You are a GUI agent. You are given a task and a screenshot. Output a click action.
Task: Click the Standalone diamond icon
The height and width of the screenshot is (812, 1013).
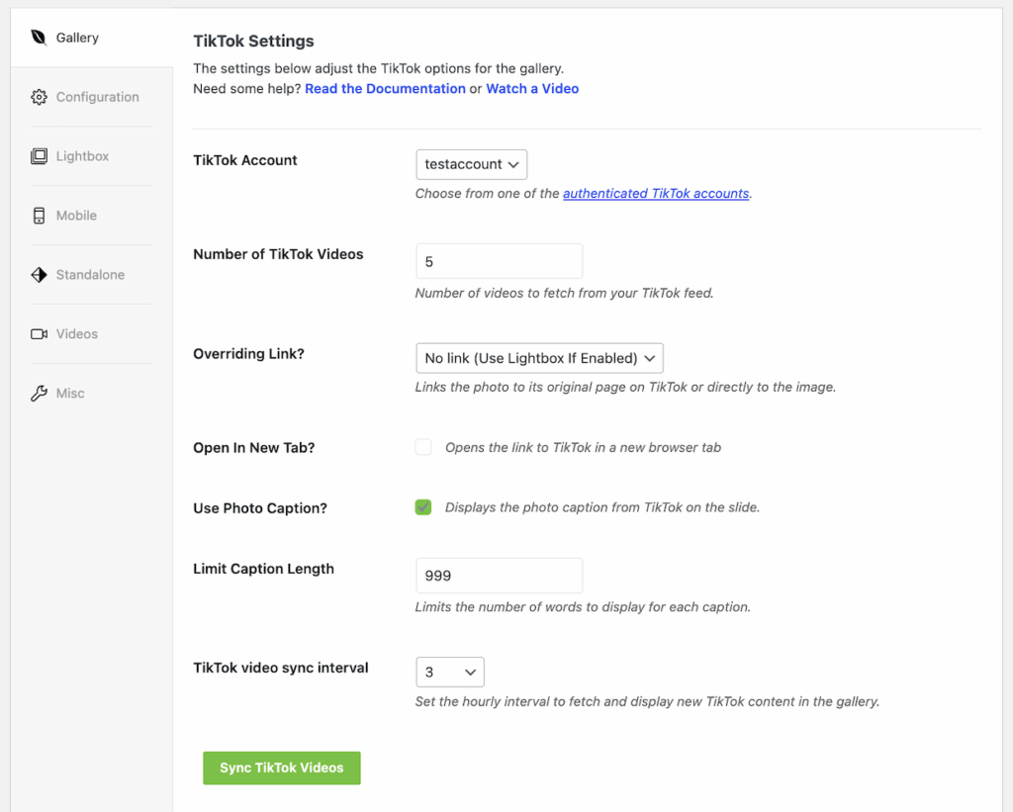[x=39, y=275]
